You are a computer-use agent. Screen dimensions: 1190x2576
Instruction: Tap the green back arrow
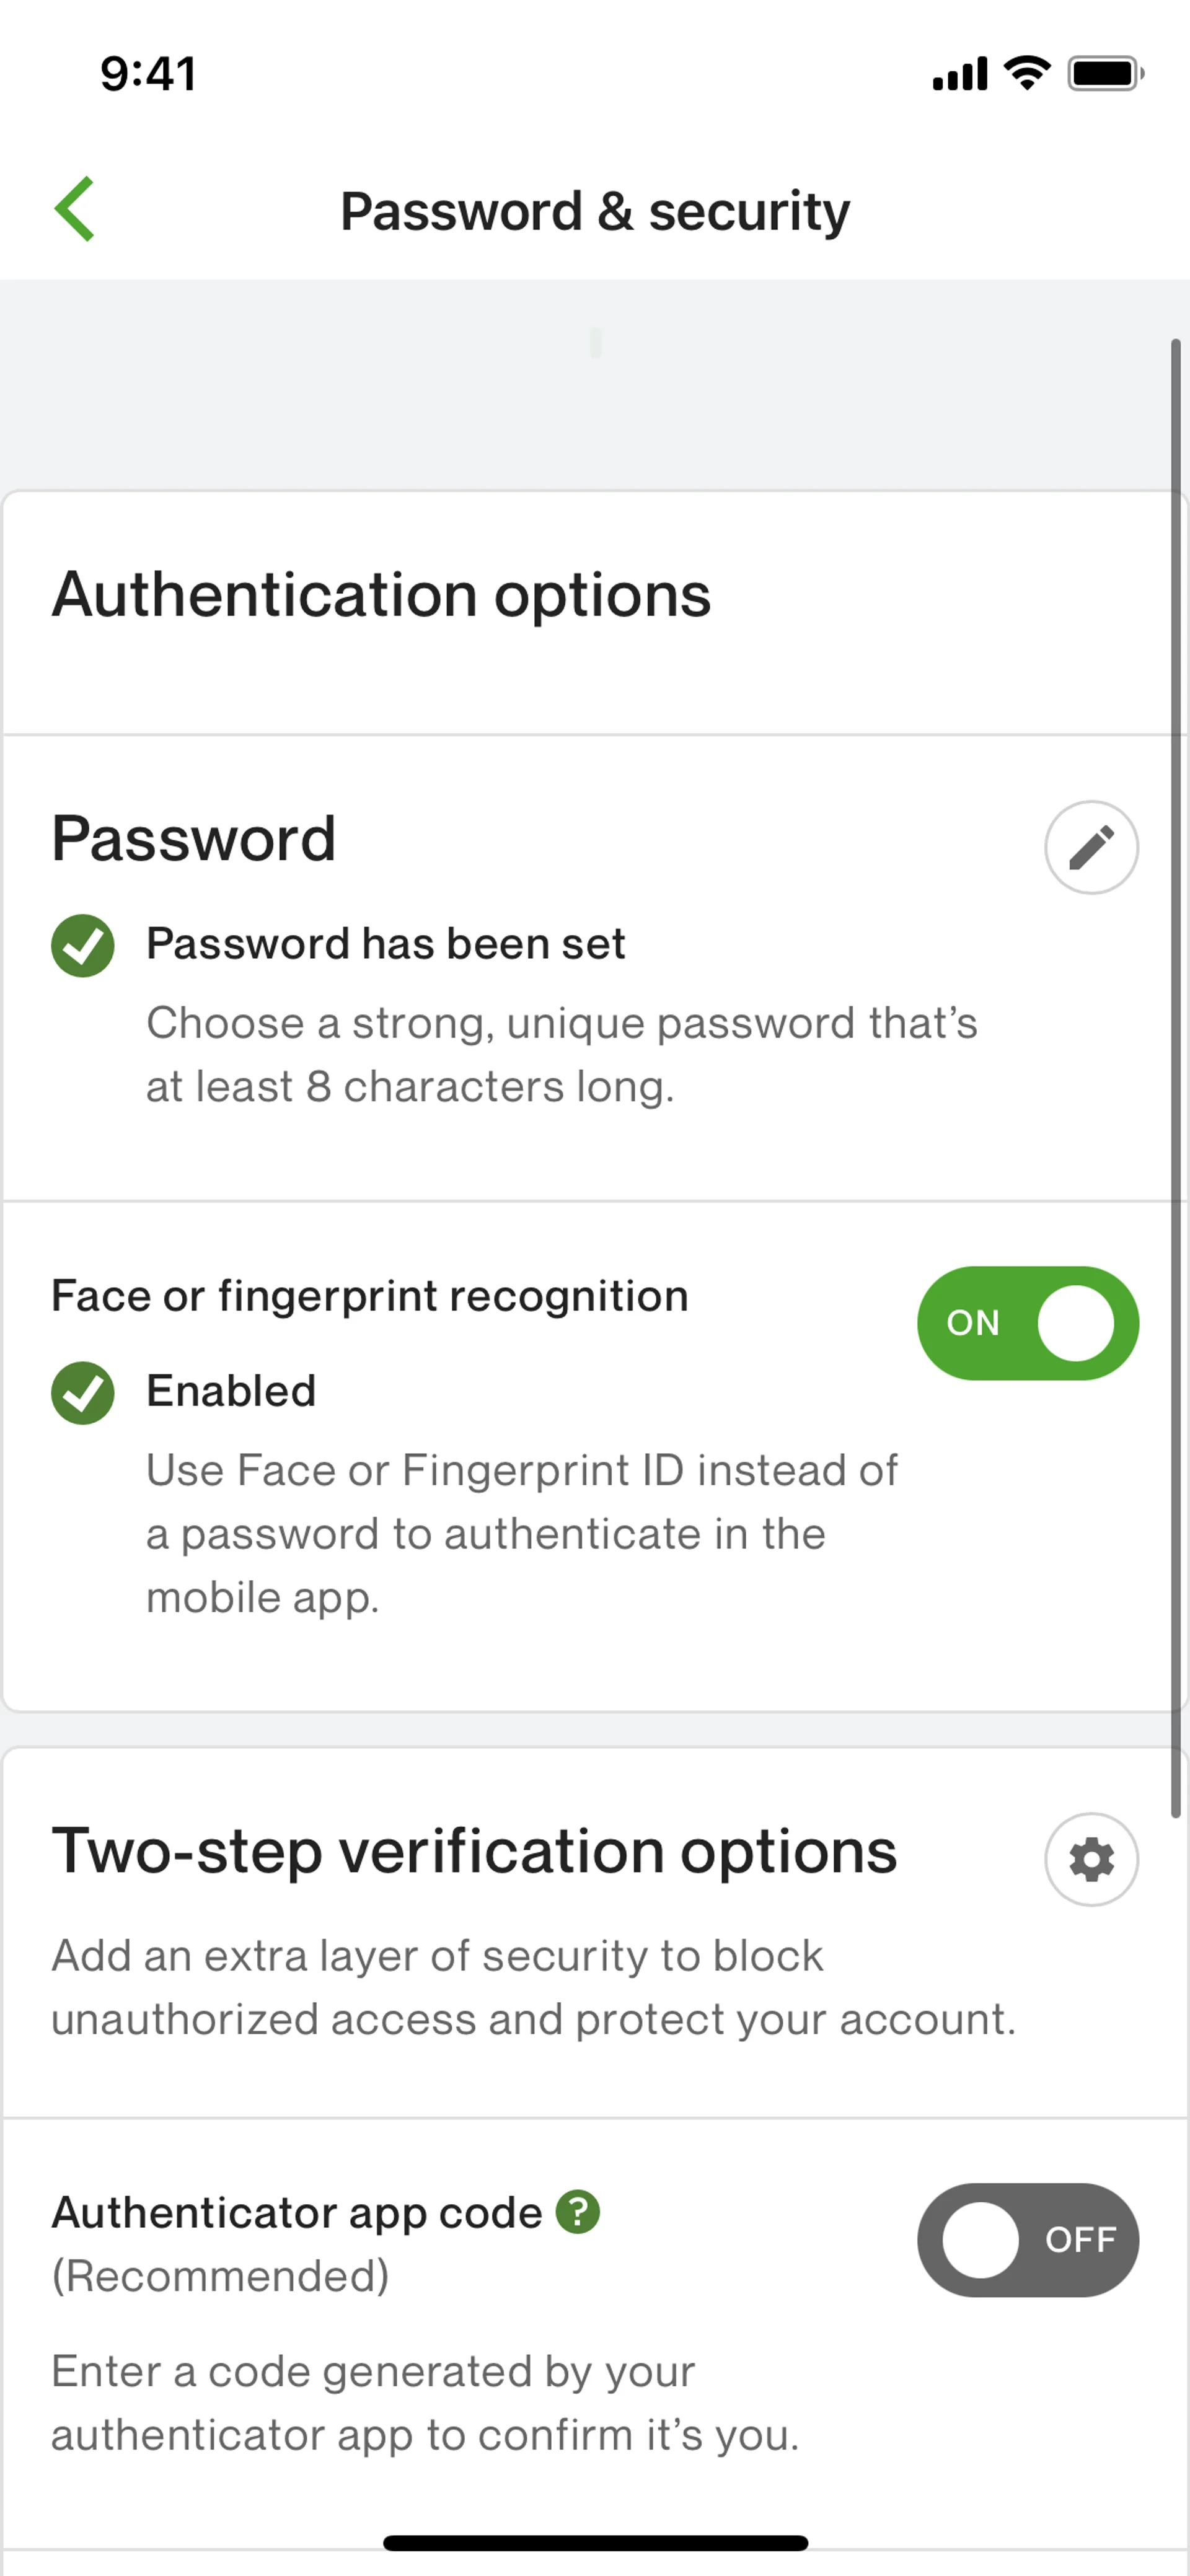pyautogui.click(x=75, y=209)
